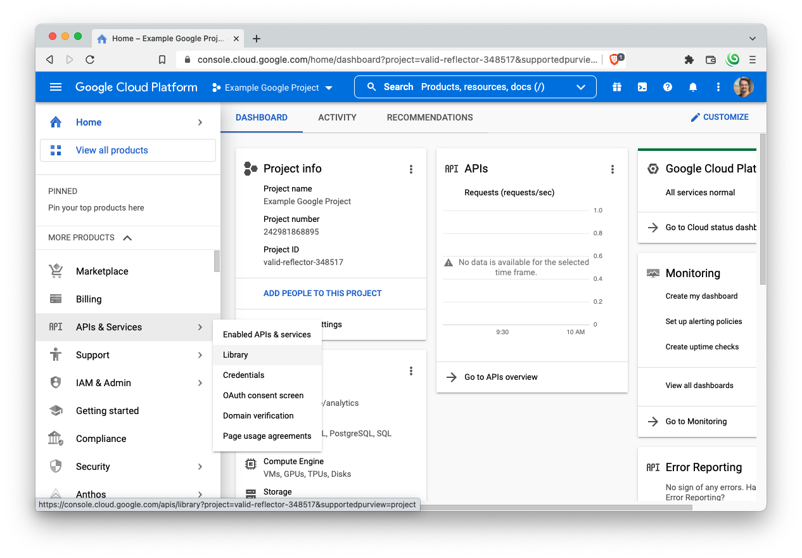
Task: Select Library in the APIs submenu
Action: tap(267, 354)
